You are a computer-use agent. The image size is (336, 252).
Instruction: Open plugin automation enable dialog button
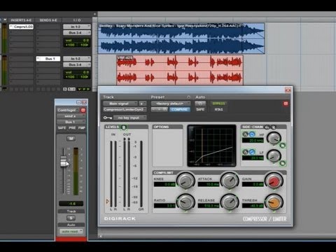point(200,104)
